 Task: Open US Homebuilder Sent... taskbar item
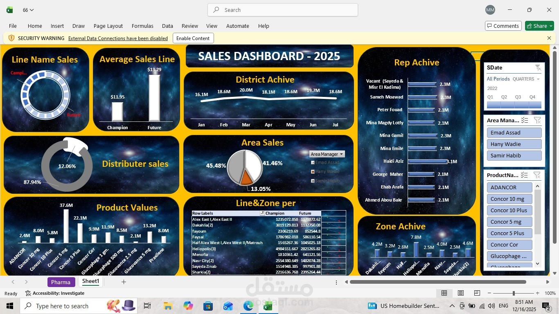pos(404,306)
